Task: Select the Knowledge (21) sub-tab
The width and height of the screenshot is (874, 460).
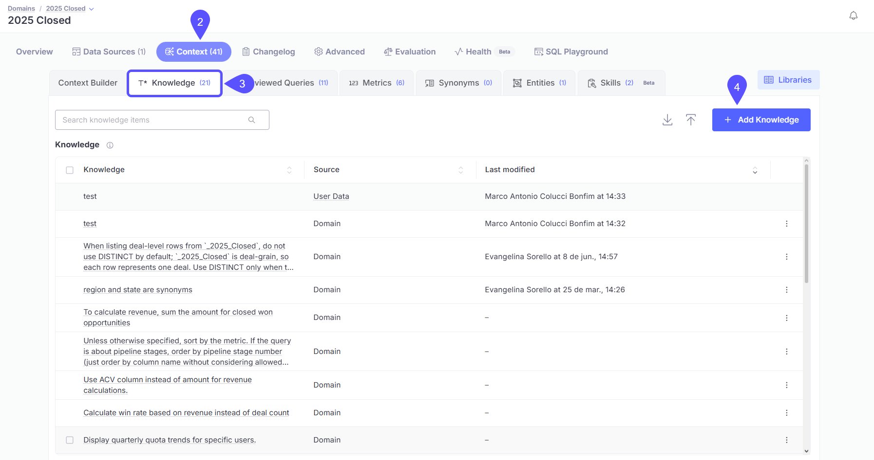Action: click(174, 83)
